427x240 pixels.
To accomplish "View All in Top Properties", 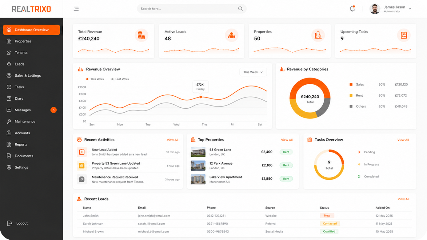I will tap(287, 140).
